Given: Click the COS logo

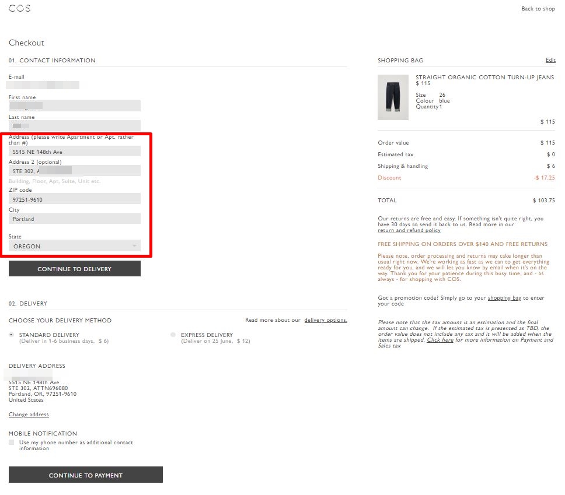Looking at the screenshot, I should click(x=19, y=8).
